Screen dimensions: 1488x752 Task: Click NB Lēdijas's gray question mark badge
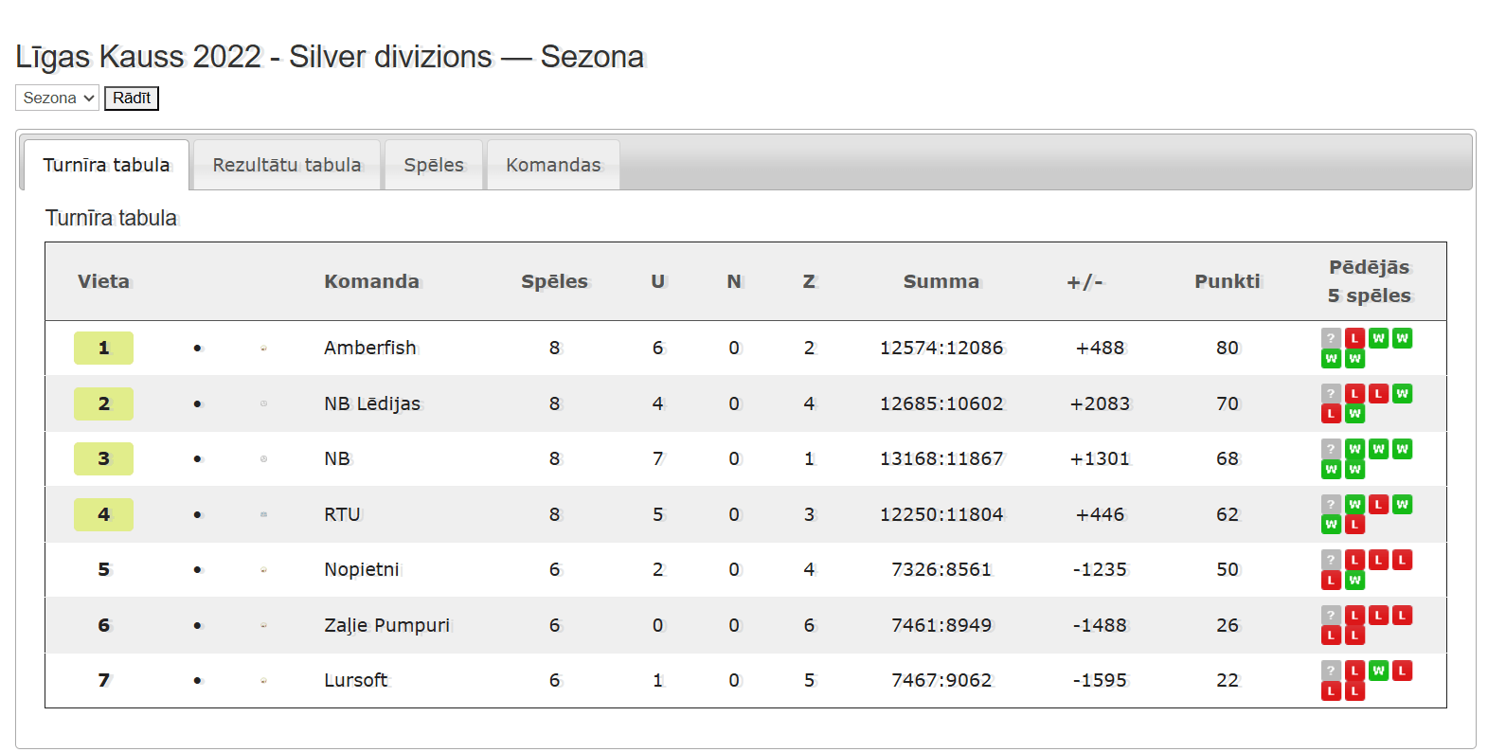tap(1331, 394)
